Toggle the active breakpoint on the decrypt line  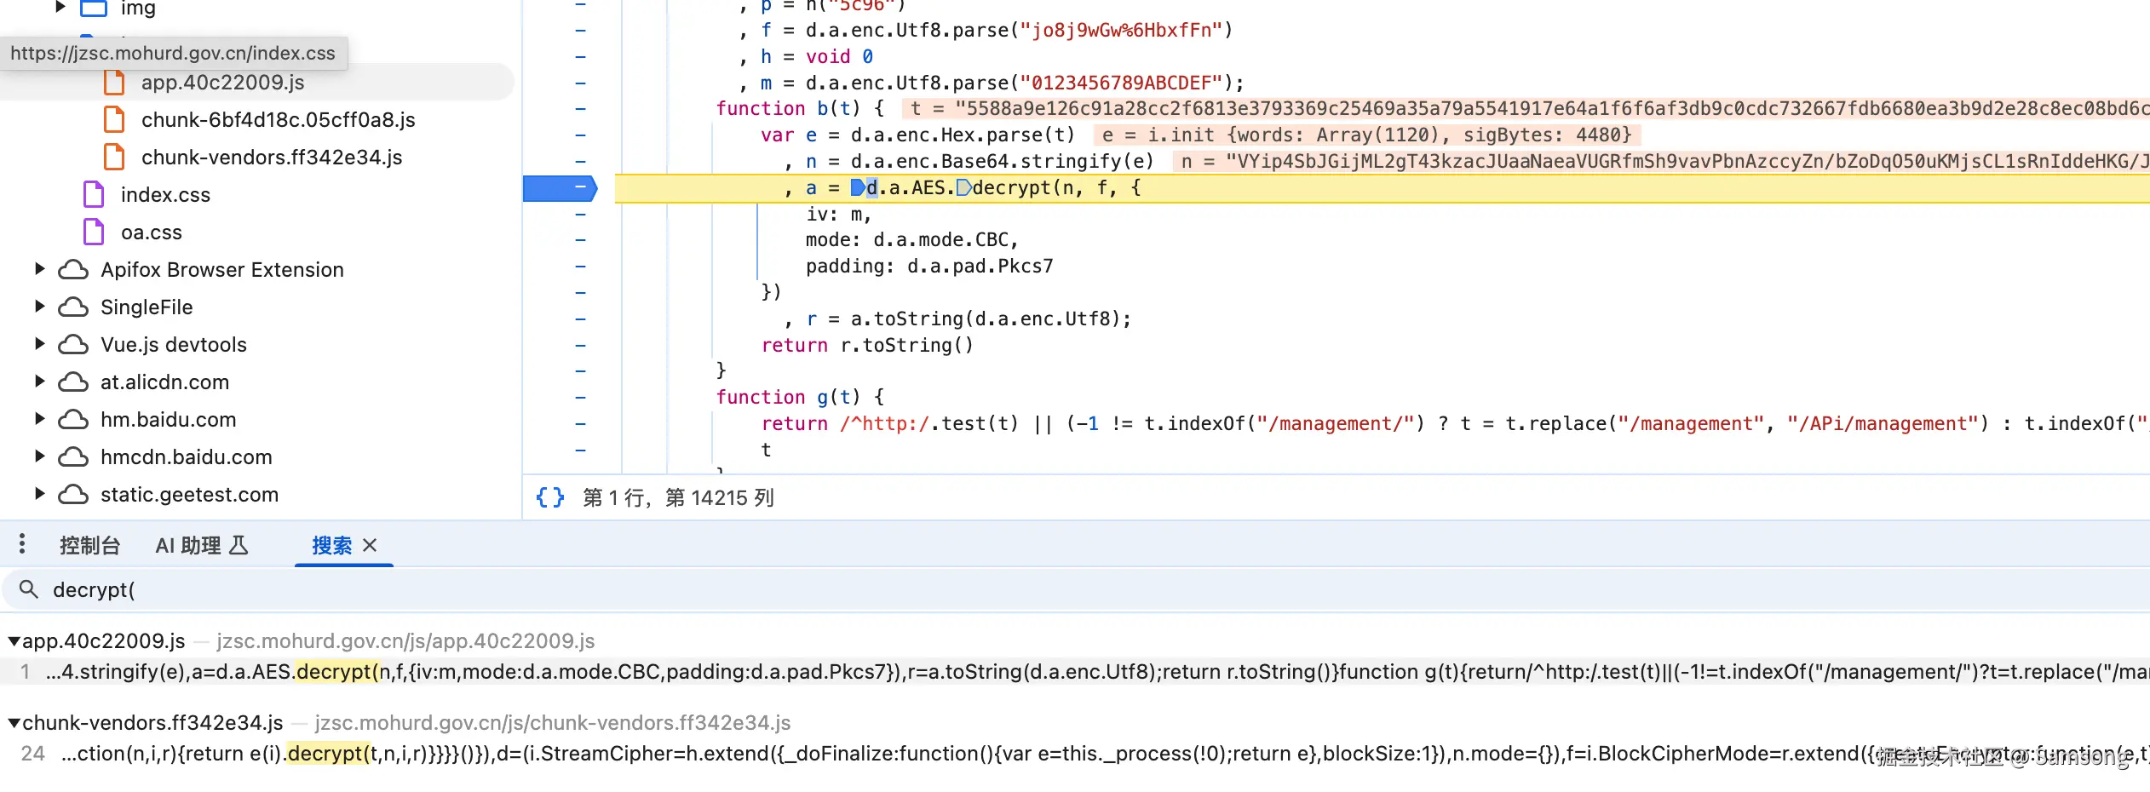click(560, 187)
